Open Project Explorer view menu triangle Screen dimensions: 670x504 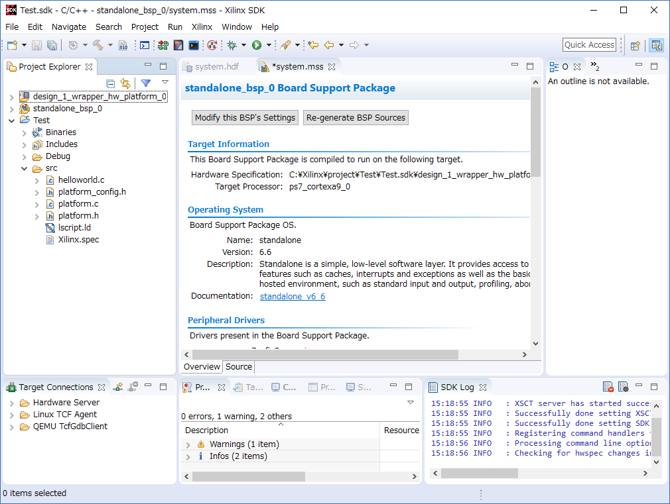[x=165, y=82]
